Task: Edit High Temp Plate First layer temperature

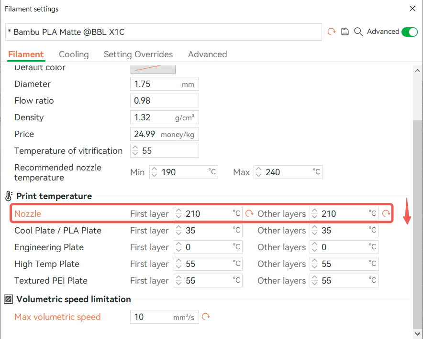Action: (208, 264)
